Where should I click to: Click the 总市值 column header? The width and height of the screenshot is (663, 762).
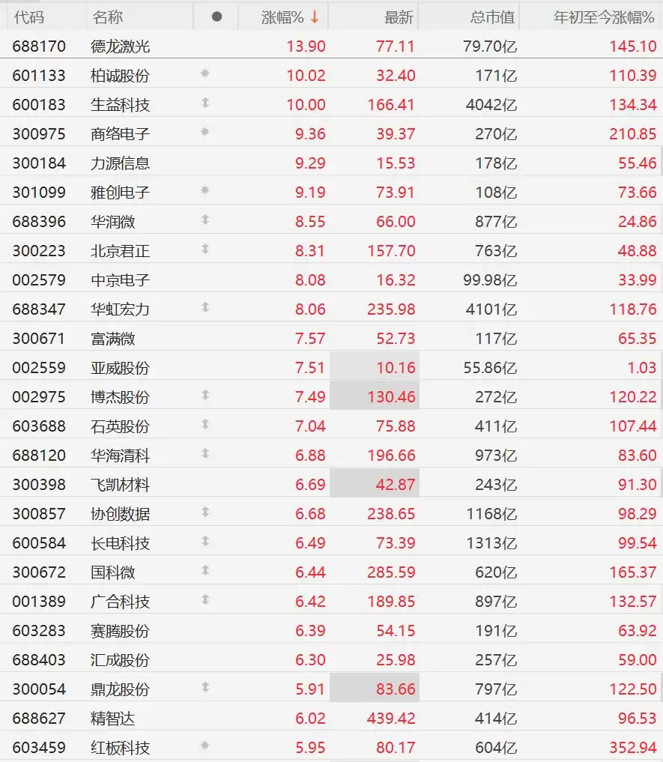492,17
